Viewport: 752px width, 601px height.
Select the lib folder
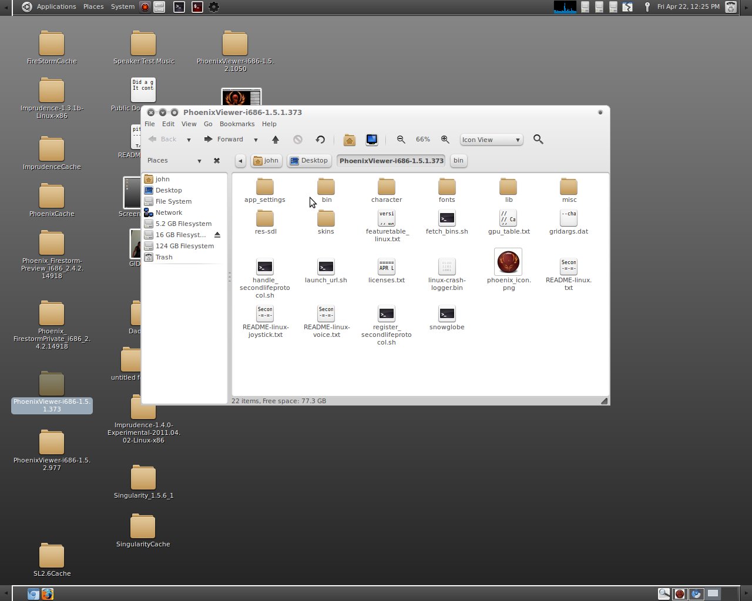coord(508,191)
